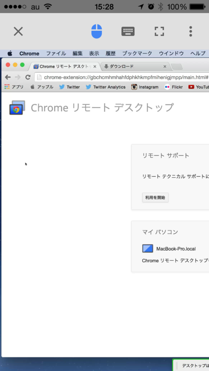
Task: Open the Chrome application menu
Action: [29, 53]
